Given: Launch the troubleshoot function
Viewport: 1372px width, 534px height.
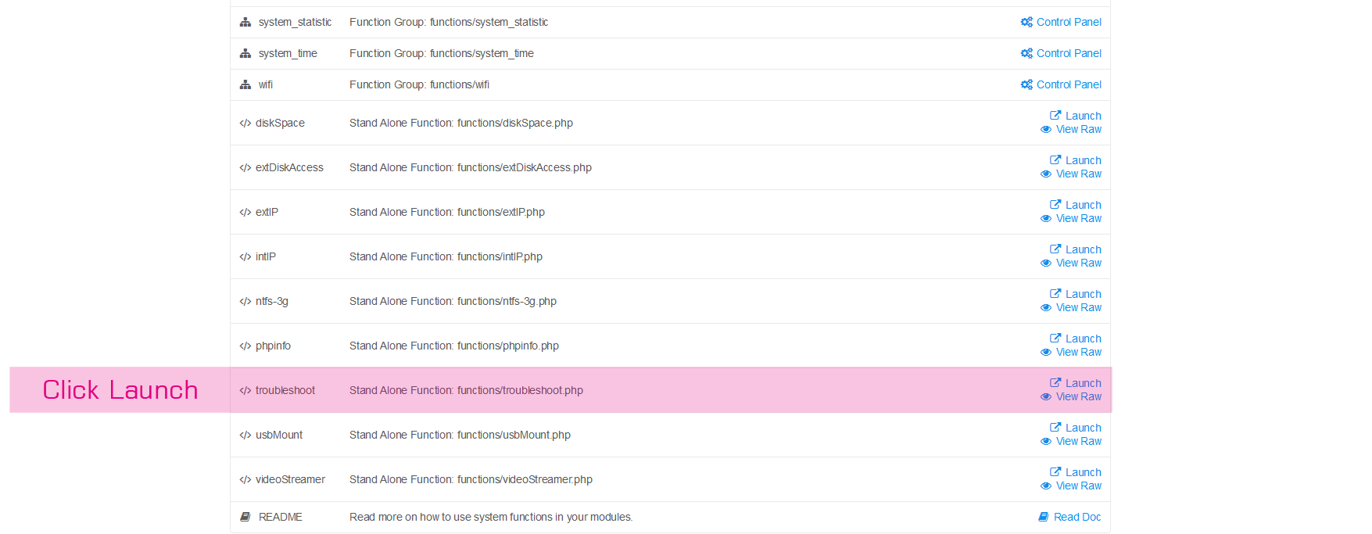Looking at the screenshot, I should [x=1082, y=383].
